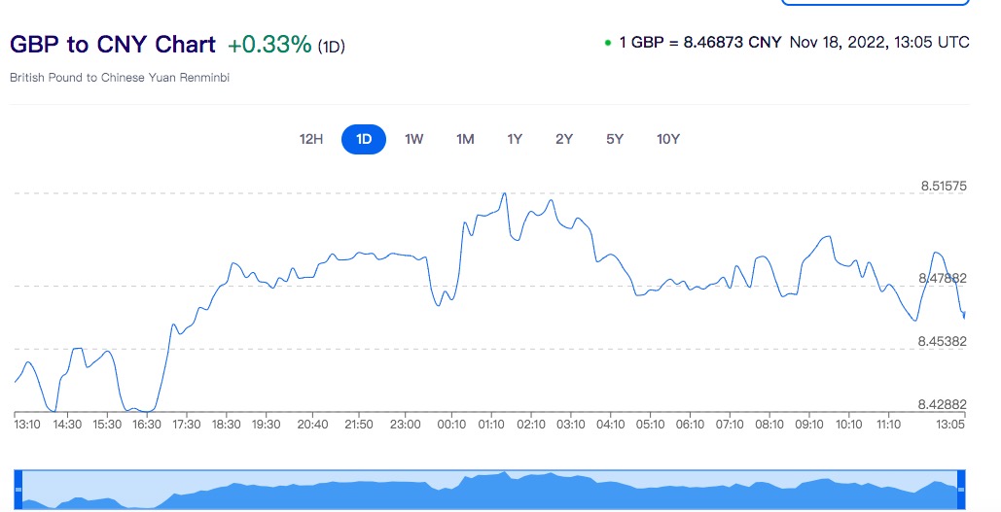The image size is (1001, 512).
Task: Select the 12H time range
Action: point(310,139)
